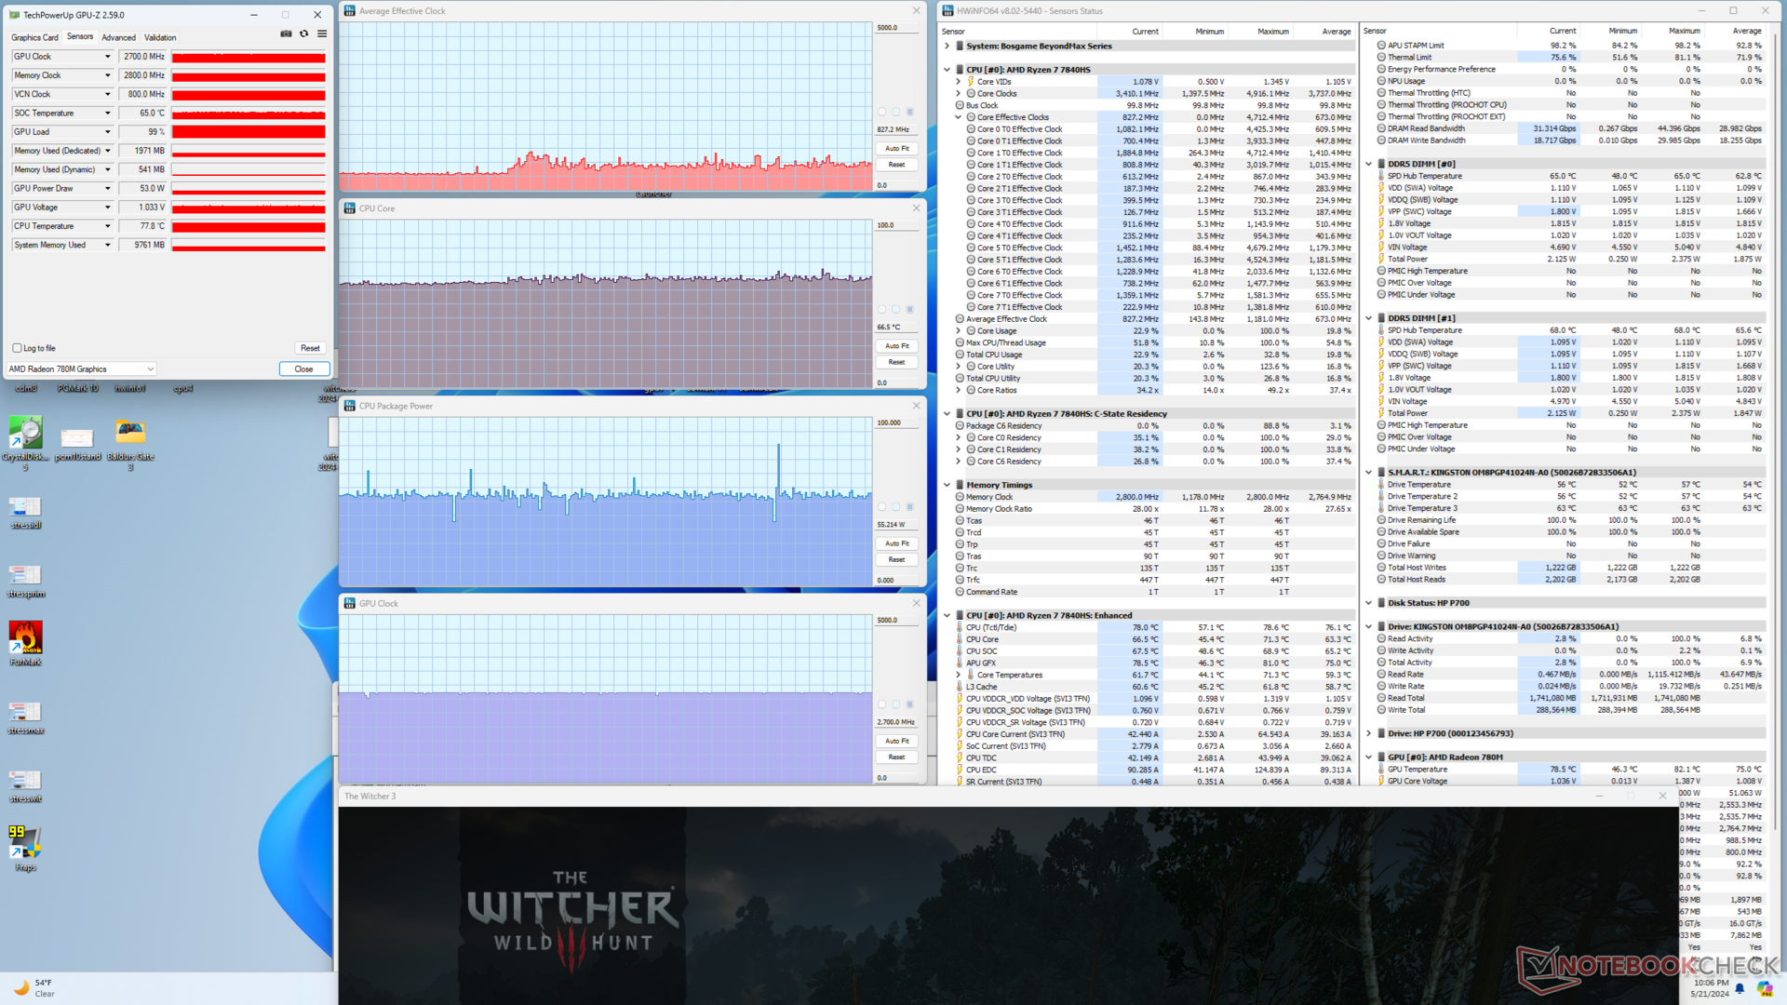Enable the Log to file checkbox
1787x1005 pixels.
(x=17, y=348)
